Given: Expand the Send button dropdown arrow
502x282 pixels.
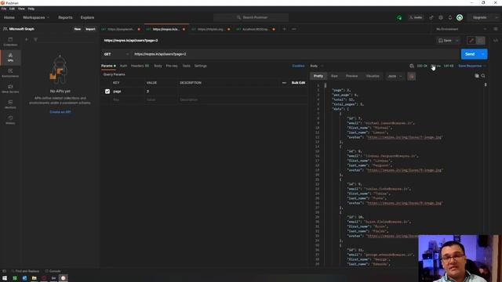Looking at the screenshot, I should 483,54.
